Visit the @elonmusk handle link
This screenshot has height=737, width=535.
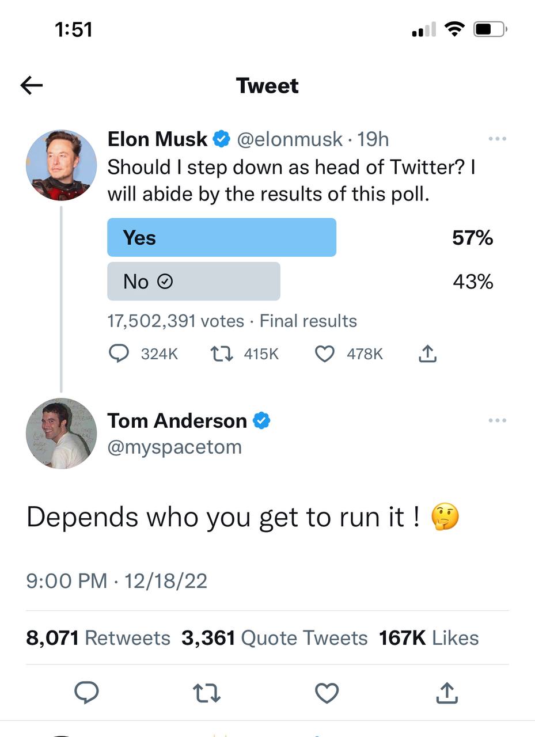coord(290,139)
